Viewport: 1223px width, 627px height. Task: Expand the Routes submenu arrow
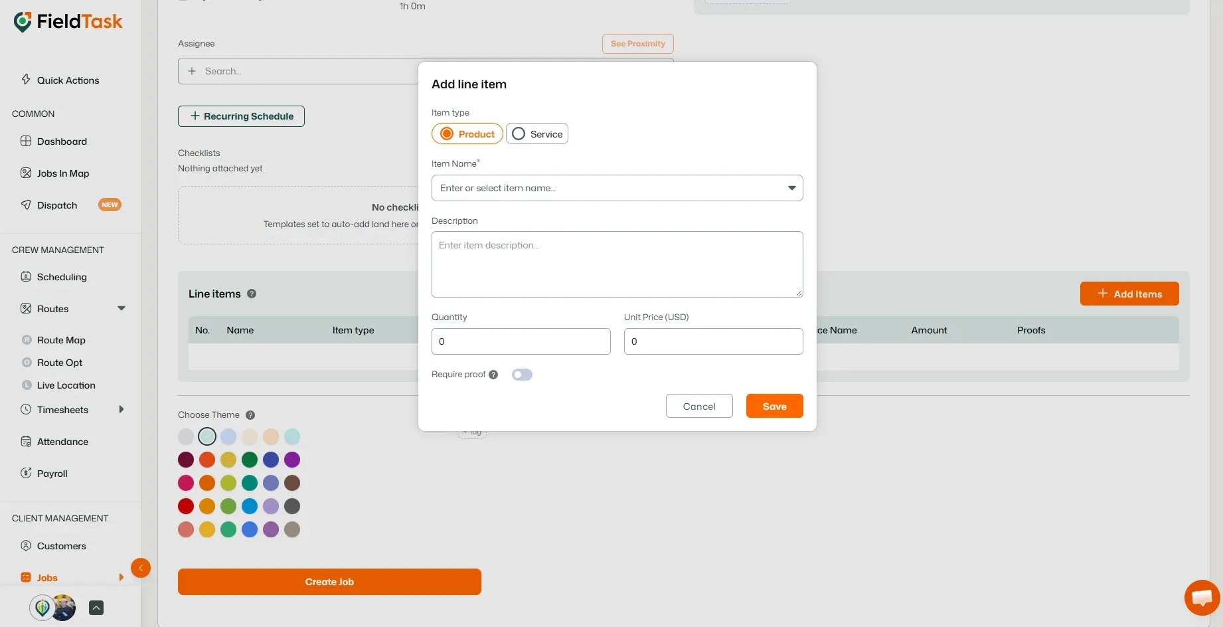tap(122, 308)
